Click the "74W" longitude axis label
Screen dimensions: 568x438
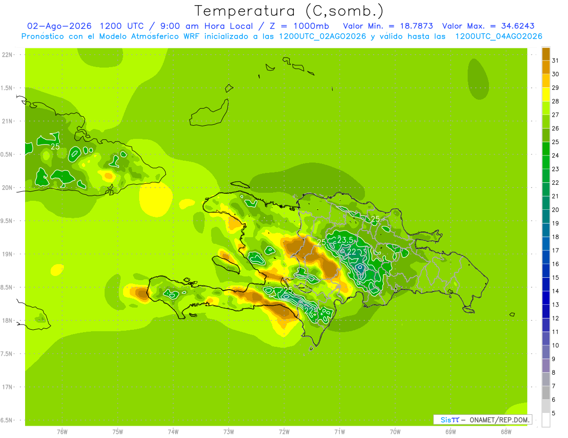[173, 431]
